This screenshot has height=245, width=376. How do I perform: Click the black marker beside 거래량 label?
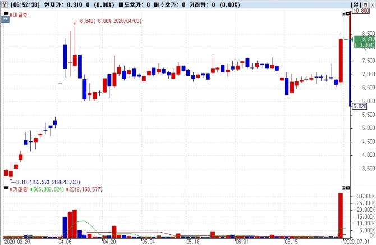[7, 188]
